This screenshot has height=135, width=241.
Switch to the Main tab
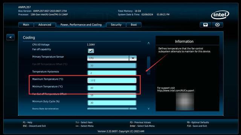26,25
